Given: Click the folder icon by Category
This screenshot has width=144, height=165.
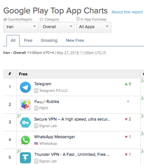Looking at the screenshot, I should click(x=42, y=19).
